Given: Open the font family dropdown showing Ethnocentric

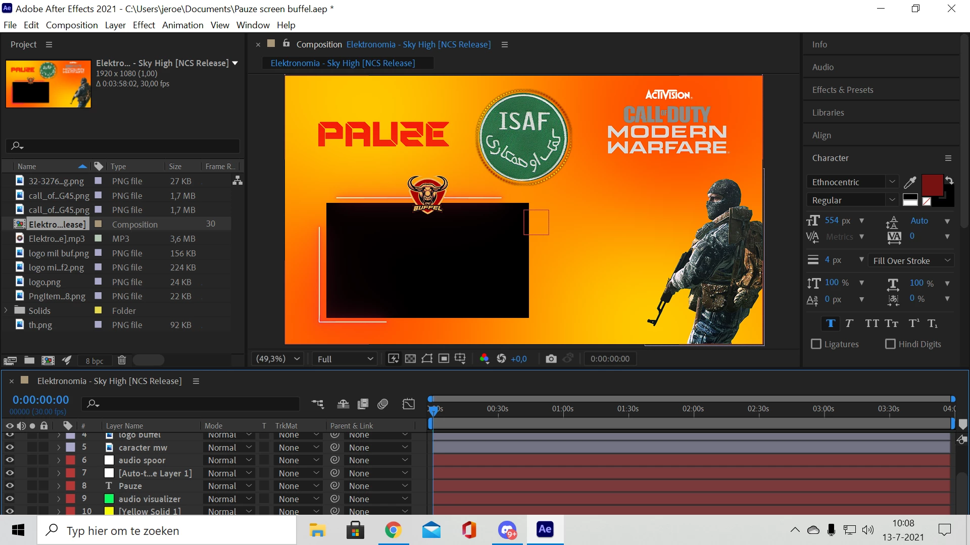Looking at the screenshot, I should click(852, 182).
